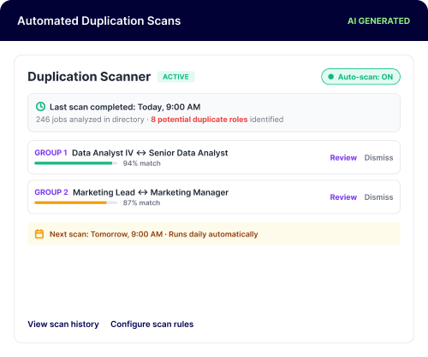Viewport: 428px width, 357px height.
Task: Click the GROUP 2 label
Action: pos(51,192)
